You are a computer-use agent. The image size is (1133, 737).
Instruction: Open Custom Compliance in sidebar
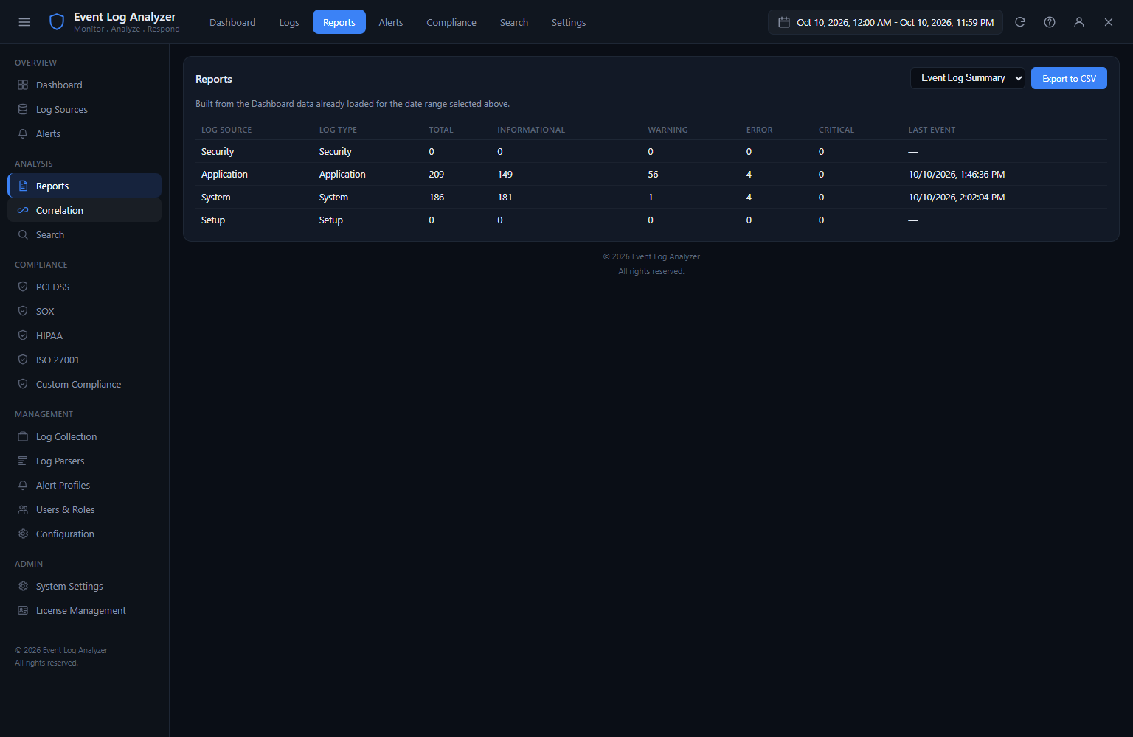tap(84, 384)
